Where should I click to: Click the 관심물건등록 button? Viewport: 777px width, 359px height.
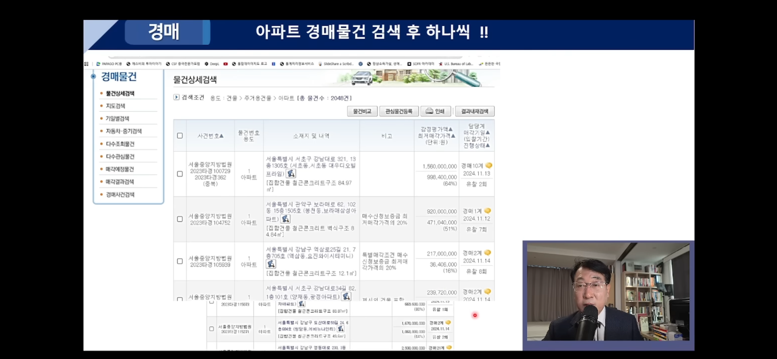pos(399,111)
